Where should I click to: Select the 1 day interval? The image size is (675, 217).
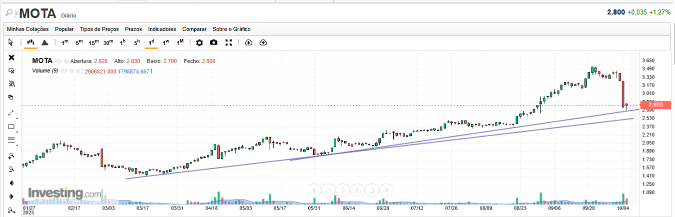(151, 42)
